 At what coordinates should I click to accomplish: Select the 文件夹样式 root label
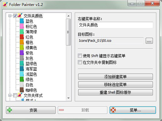tap(33, 95)
